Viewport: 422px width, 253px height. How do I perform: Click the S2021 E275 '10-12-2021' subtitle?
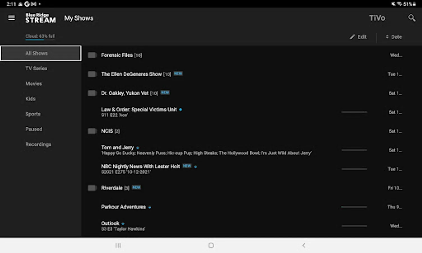click(126, 172)
